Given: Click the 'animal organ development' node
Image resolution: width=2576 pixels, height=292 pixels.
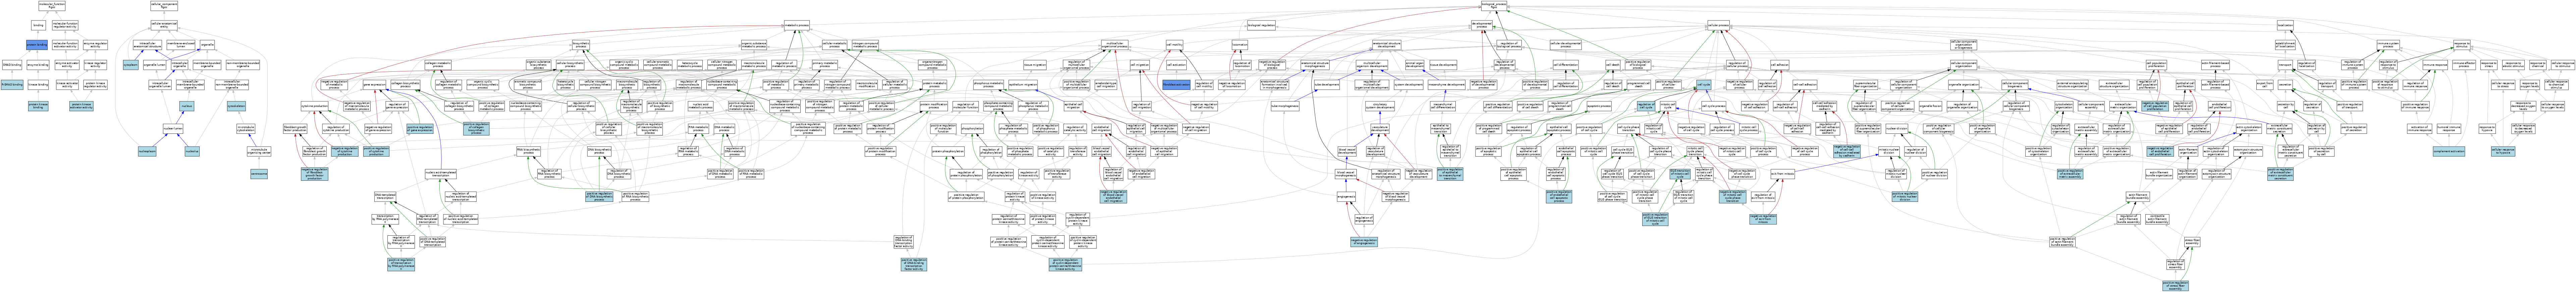Looking at the screenshot, I should coord(1415,65).
